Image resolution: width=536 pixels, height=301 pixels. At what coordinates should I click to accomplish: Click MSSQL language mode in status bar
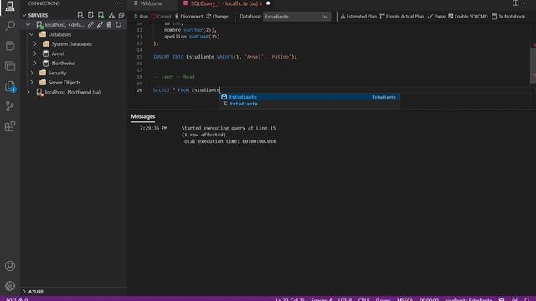click(x=405, y=299)
